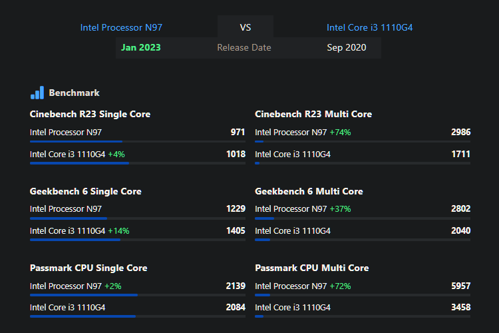
Task: Click the 2040 Geekbench multi score
Action: coord(461,230)
